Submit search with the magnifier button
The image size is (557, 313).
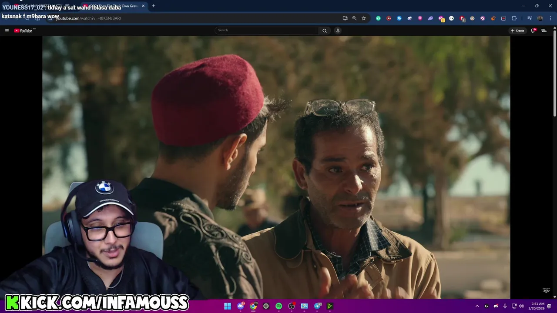325,30
